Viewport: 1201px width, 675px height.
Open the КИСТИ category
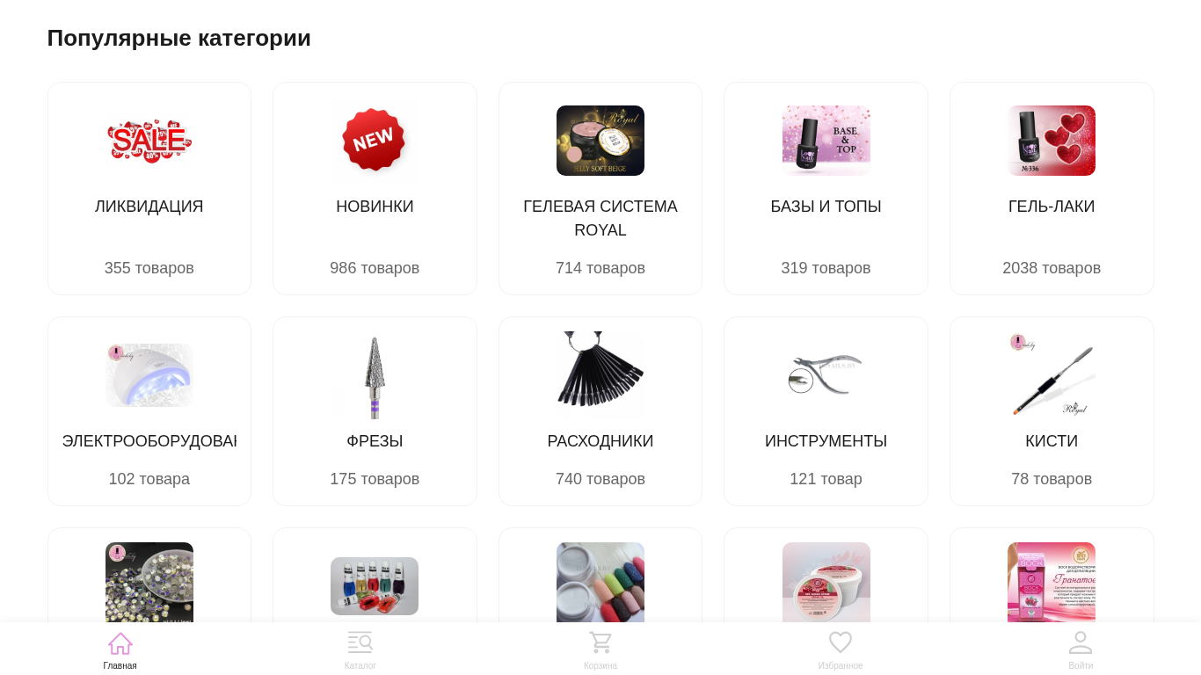point(1052,411)
